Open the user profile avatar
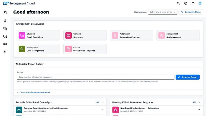This screenshot has width=206, height=116. click(200, 3)
